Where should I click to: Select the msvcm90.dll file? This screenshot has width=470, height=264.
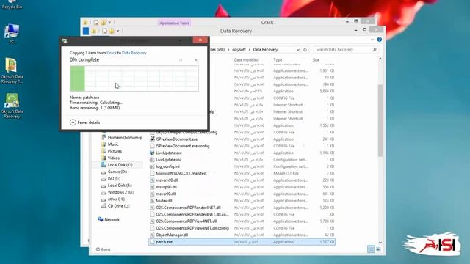167,180
